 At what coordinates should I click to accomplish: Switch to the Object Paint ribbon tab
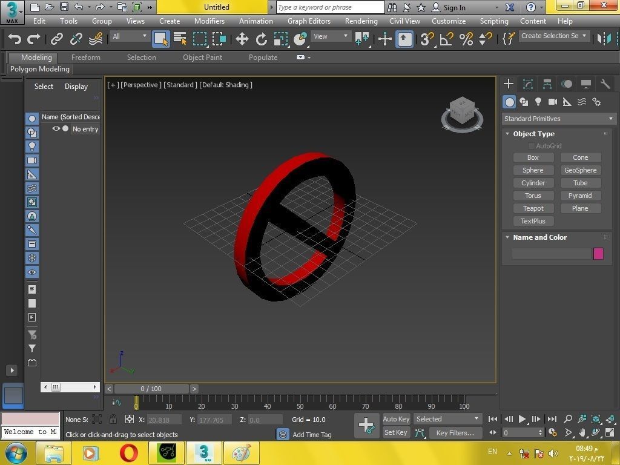[x=202, y=58]
